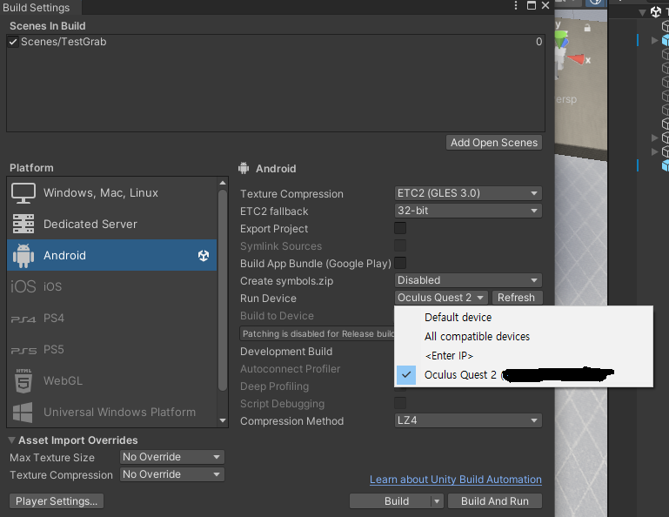Select the PS5 platform
Screen dimensions: 669x517
coord(111,349)
